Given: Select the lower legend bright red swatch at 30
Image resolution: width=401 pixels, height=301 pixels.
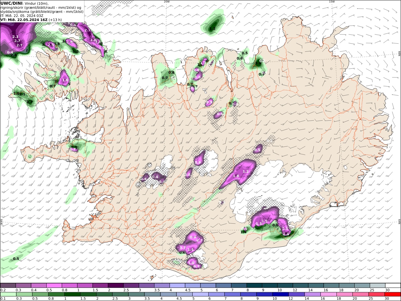Looking at the screenshot, I should pos(392,294).
